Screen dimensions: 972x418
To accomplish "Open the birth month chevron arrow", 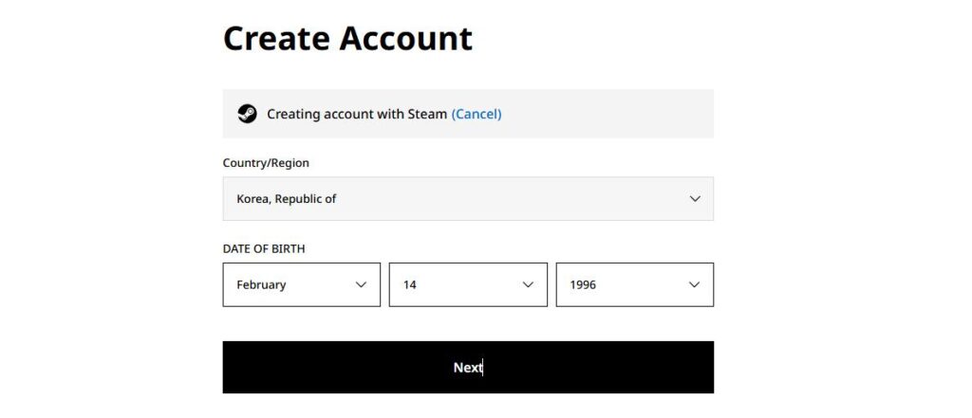I will tap(361, 284).
